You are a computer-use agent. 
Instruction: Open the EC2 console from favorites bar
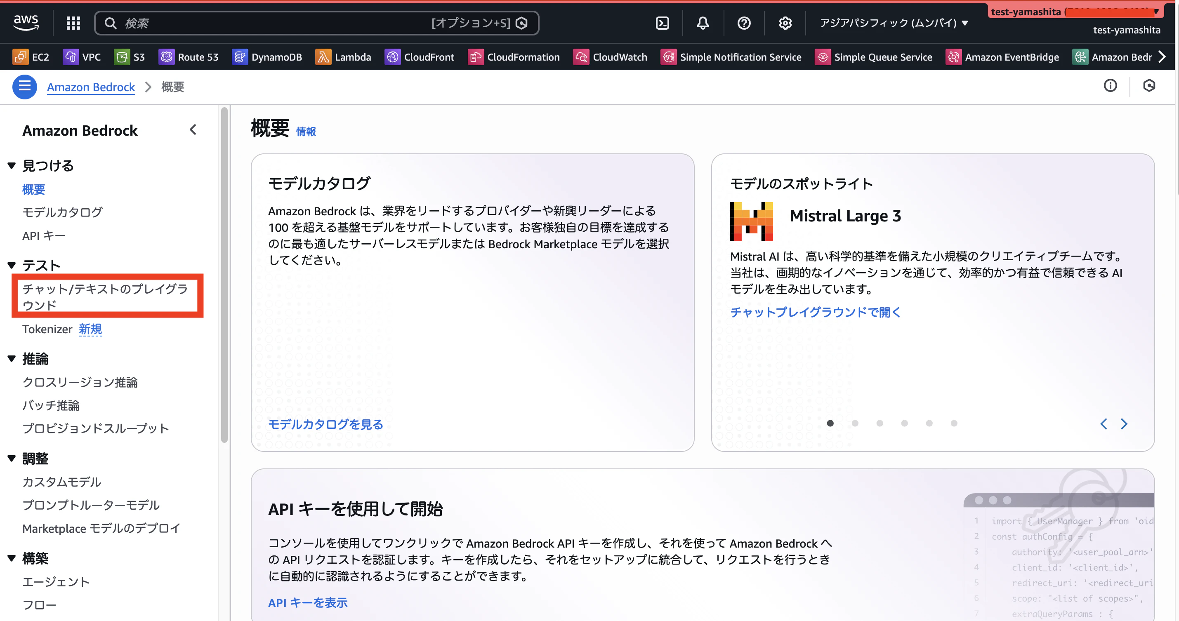(x=31, y=57)
